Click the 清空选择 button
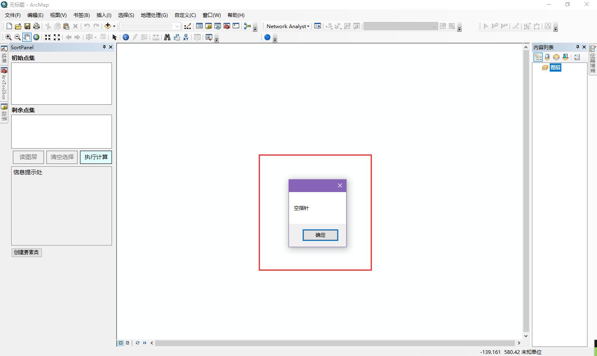Screen dimensions: 597x356 pyautogui.click(x=62, y=157)
